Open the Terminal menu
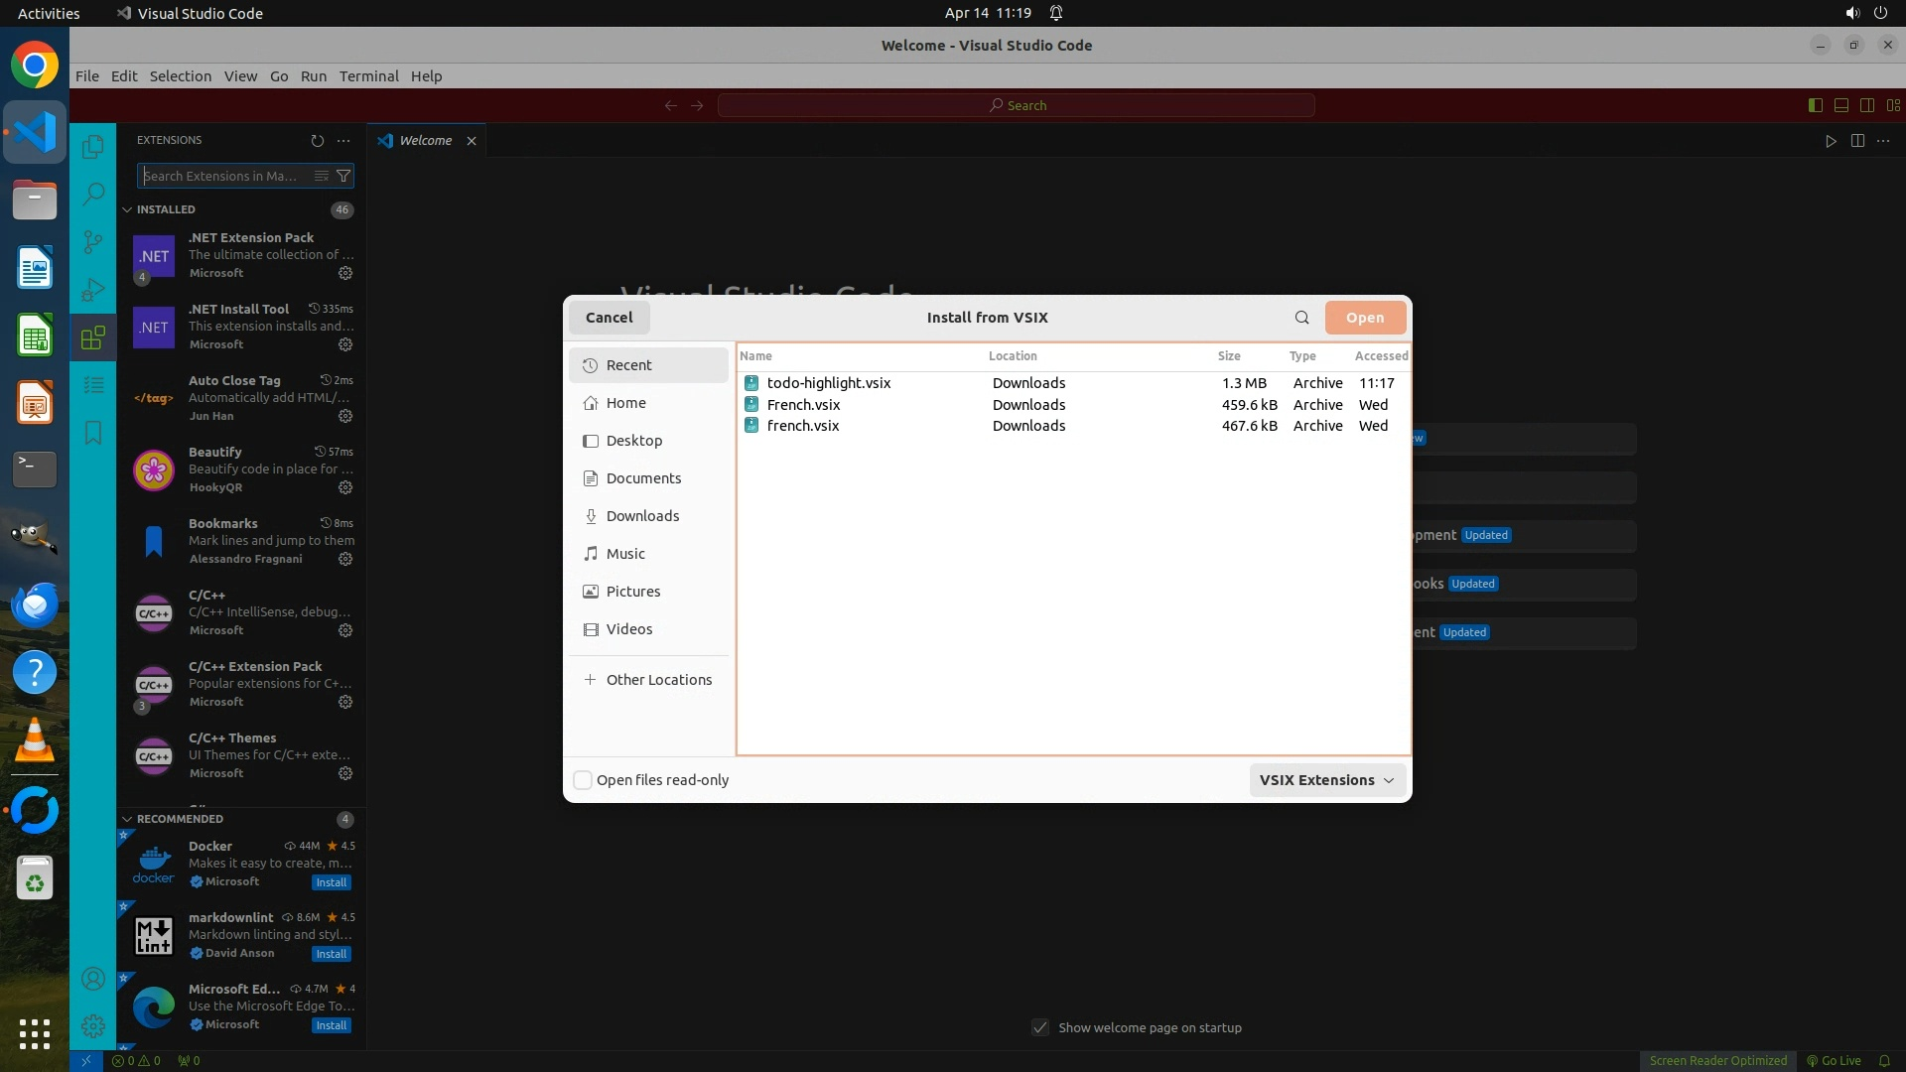Screen dimensions: 1906x1072 click(368, 76)
